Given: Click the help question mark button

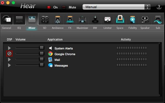Looking at the screenshot, I should [159, 7].
